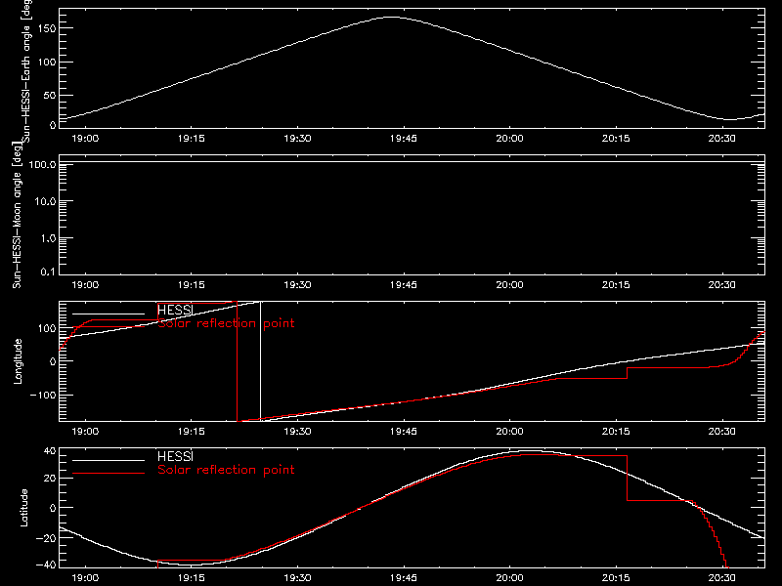Select 19:30 under the Moon angle plot
The image size is (782, 586).
[x=298, y=285]
